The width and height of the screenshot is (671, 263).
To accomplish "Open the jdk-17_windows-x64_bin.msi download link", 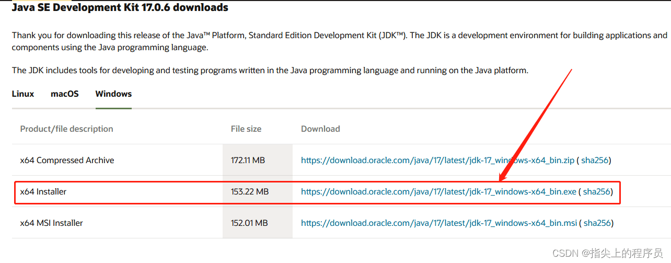I will tap(439, 223).
